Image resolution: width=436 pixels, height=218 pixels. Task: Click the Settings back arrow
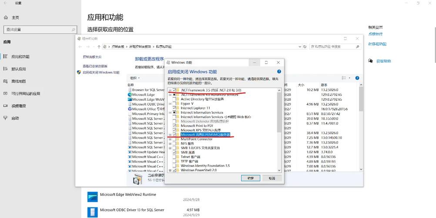pyautogui.click(x=6, y=3)
